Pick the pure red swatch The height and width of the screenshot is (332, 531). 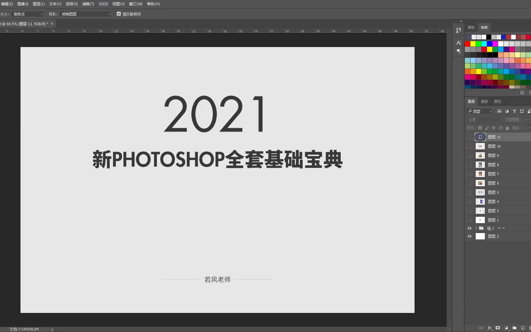click(x=467, y=44)
